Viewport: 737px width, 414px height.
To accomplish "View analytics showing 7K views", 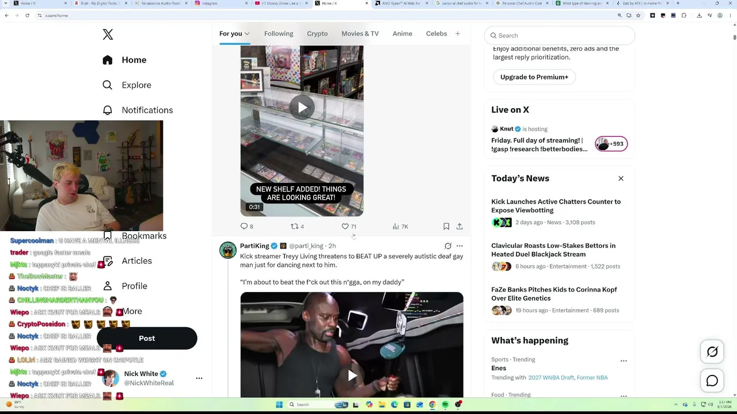I will click(x=400, y=227).
